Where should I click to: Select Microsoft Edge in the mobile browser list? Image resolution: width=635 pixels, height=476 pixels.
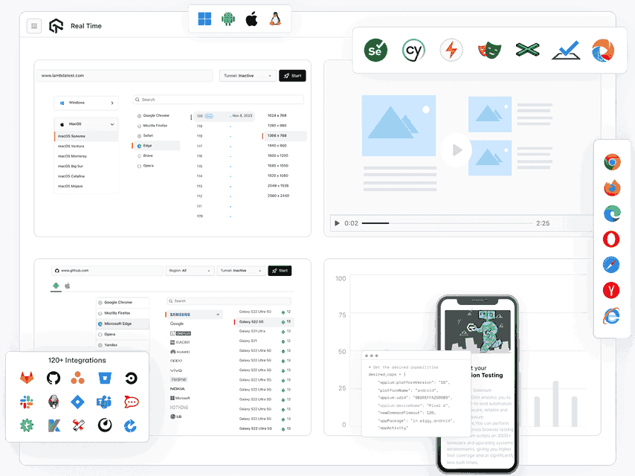[123, 324]
